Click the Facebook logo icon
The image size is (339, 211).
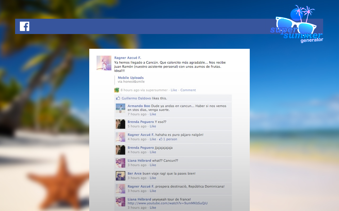pos(25,26)
